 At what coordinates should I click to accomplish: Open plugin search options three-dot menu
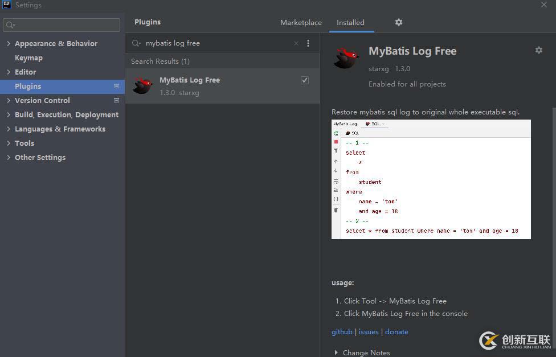pos(308,43)
